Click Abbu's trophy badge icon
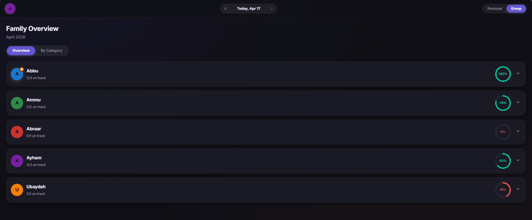 (x=22, y=69)
